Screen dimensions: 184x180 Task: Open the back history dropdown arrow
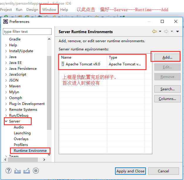point(160,31)
